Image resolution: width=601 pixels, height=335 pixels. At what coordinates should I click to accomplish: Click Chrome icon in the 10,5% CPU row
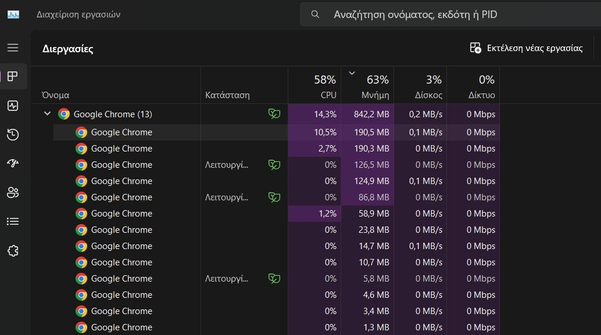pos(81,132)
